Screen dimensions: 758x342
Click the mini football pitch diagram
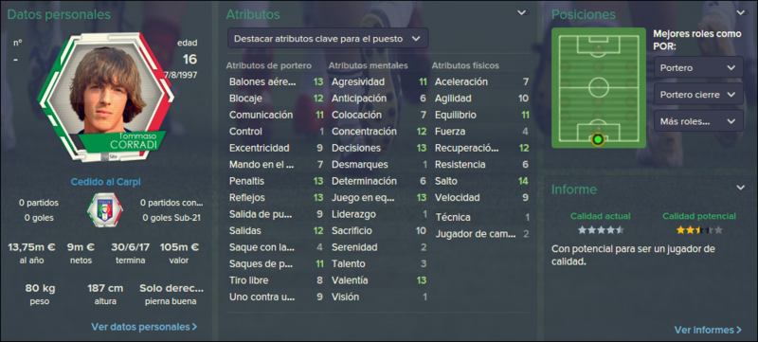[599, 88]
